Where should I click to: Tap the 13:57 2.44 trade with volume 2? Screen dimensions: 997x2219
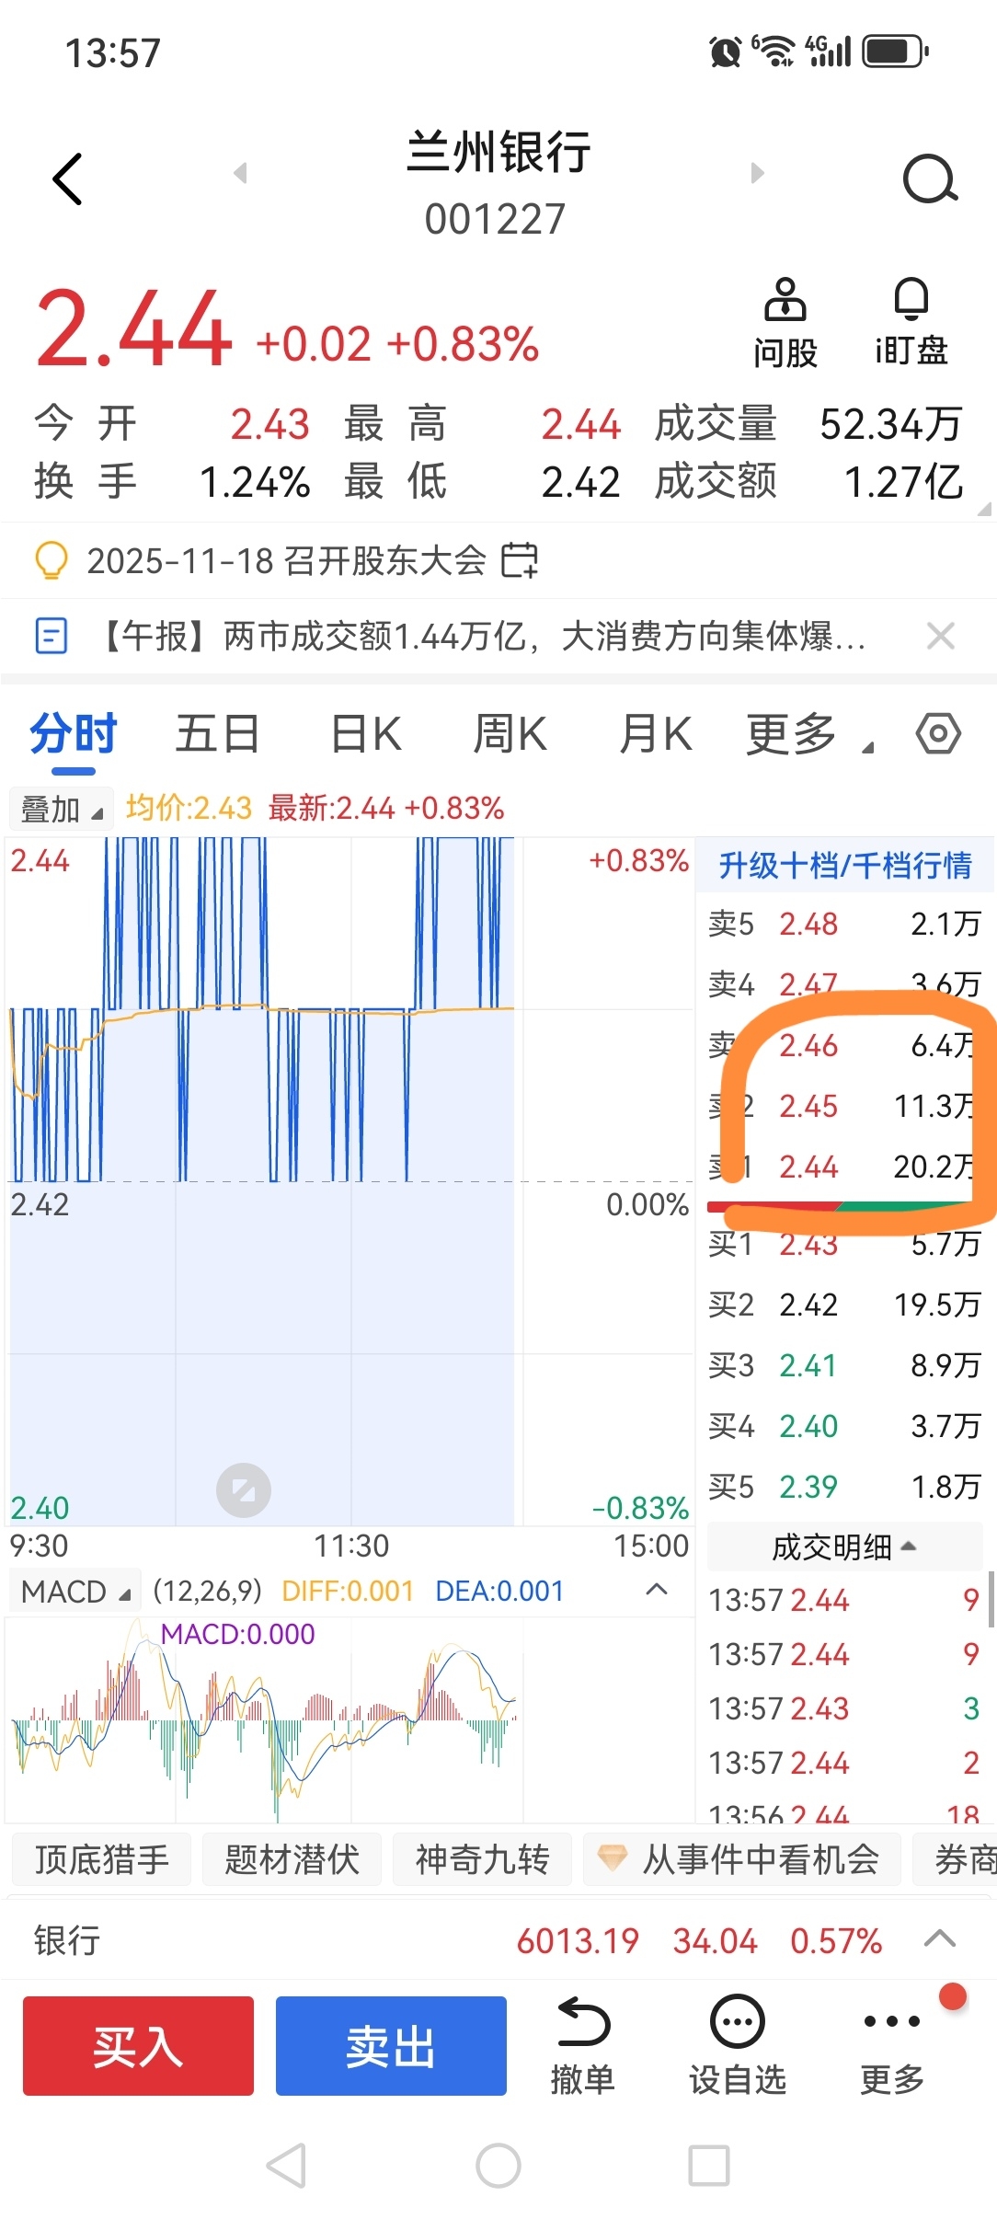click(844, 1763)
